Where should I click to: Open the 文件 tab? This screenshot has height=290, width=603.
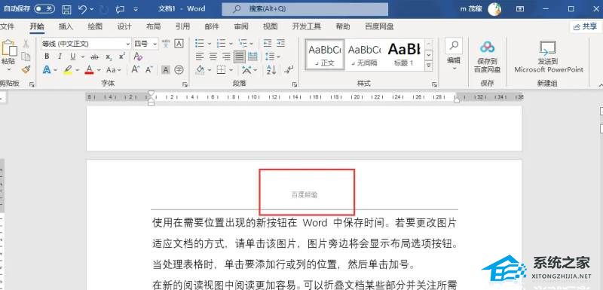8,26
